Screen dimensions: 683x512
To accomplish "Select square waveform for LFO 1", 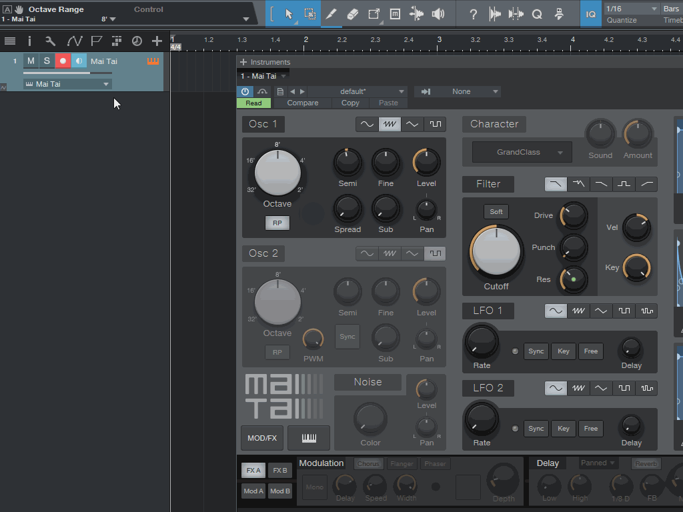I will pos(624,311).
